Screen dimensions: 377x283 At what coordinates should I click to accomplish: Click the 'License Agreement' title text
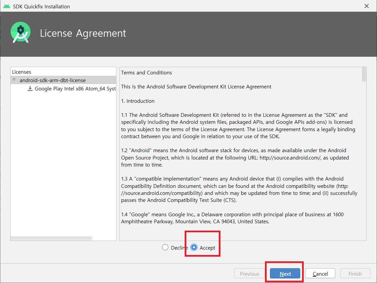coord(83,33)
